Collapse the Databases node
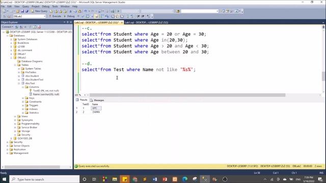 8,36
